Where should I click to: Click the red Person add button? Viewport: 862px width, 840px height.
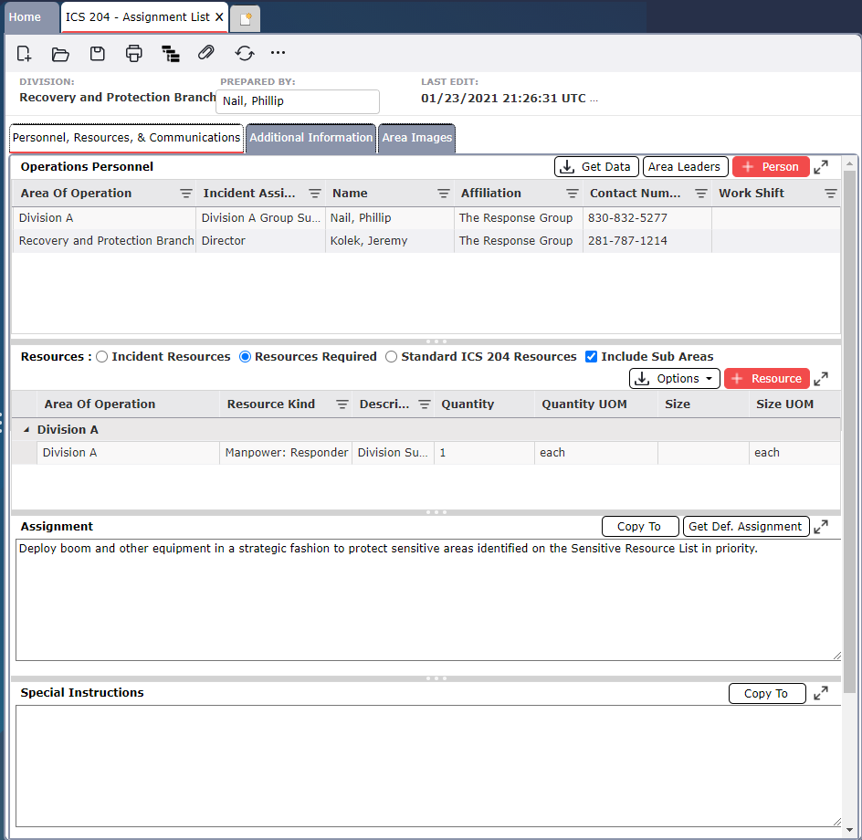[771, 167]
